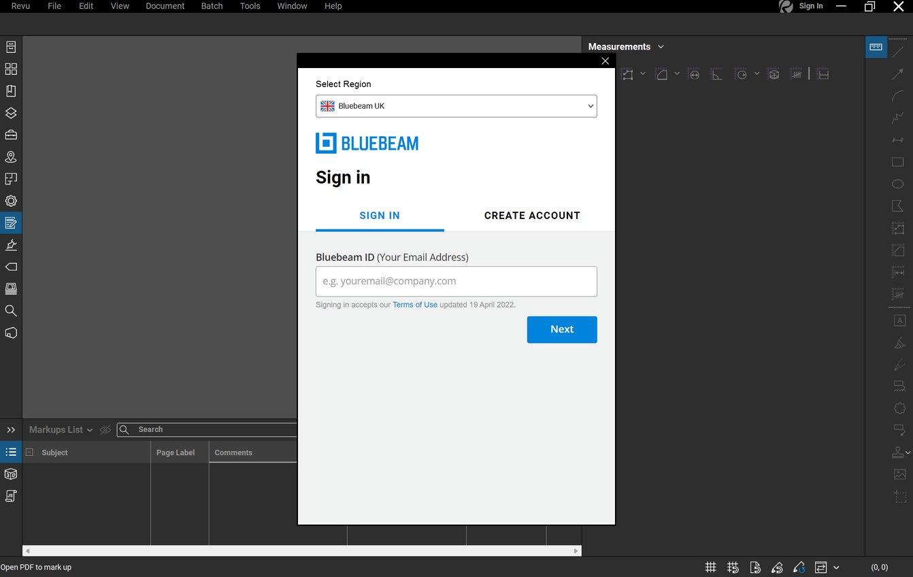
Task: Open the Bookmarks panel icon
Action: point(10,90)
